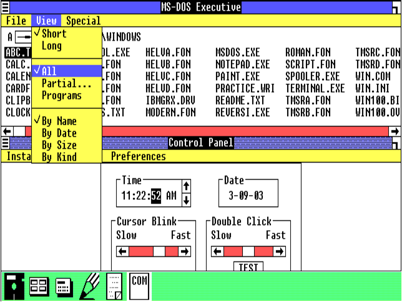Image resolution: width=402 pixels, height=302 pixels.
Task: Click Cursor Blink faster right arrow
Action: (x=184, y=251)
